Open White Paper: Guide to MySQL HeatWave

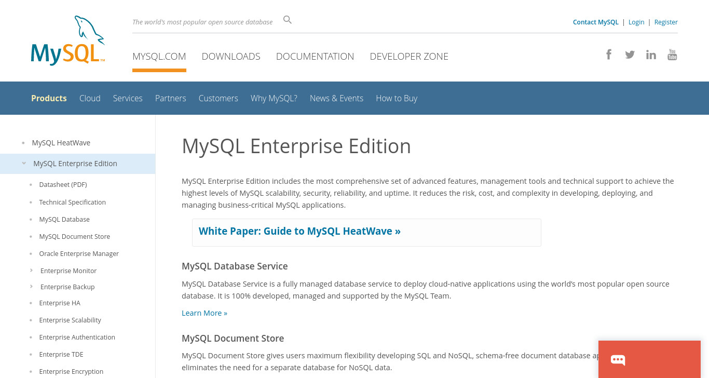pyautogui.click(x=299, y=231)
